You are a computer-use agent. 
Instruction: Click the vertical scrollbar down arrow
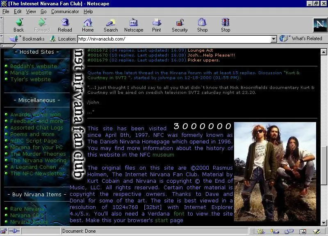click(x=324, y=223)
